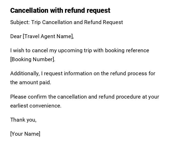
Task: Click "Trip Cancellation" in the subject line
Action: 52,22
